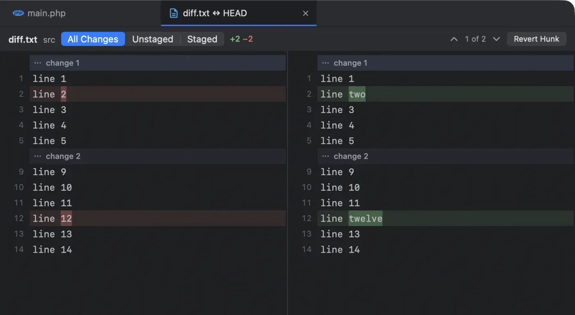Go to previous change with up chevron
The height and width of the screenshot is (315, 575).
(454, 39)
